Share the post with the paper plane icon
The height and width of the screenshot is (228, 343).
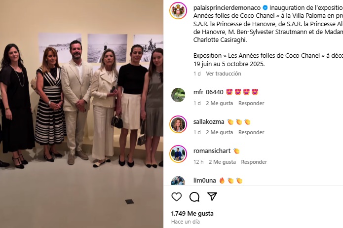pyautogui.click(x=212, y=196)
